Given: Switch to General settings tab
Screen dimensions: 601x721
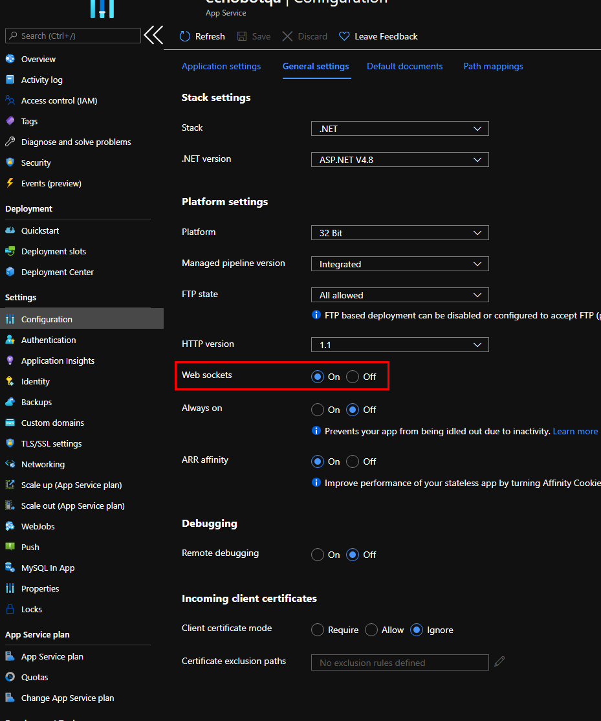Looking at the screenshot, I should [x=316, y=66].
